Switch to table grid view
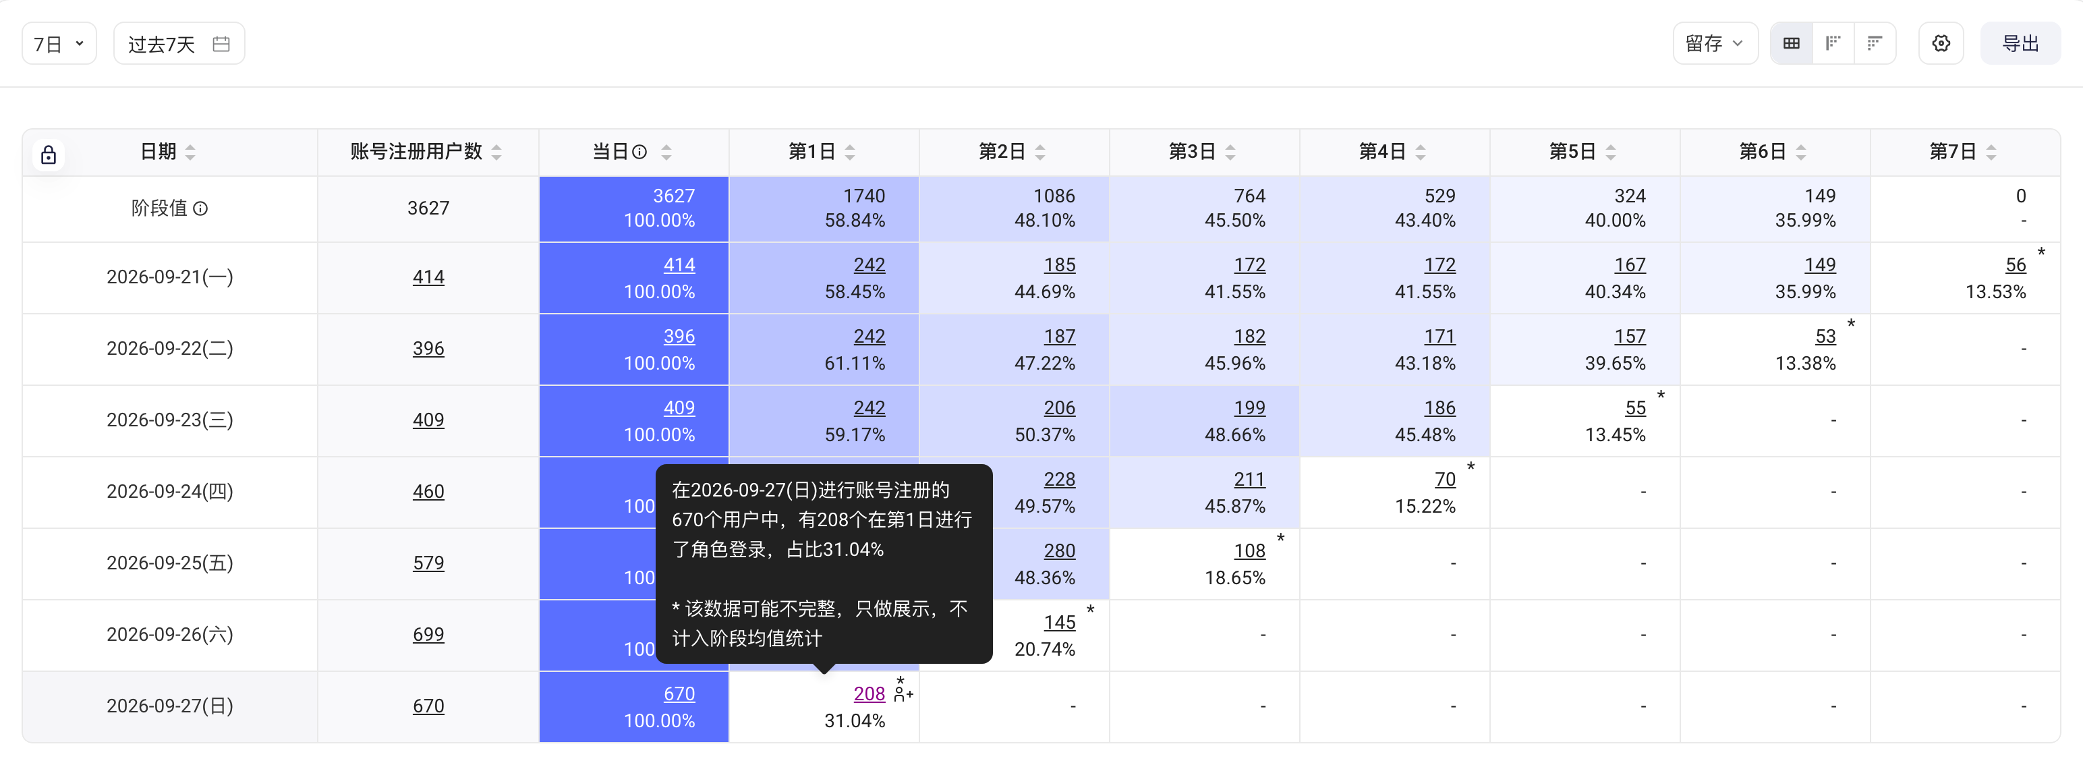The image size is (2083, 765). (1791, 44)
